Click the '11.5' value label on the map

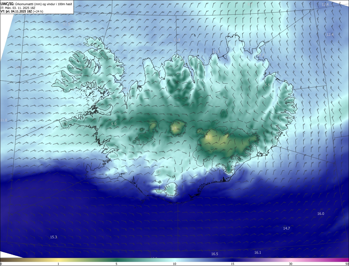[67, 24]
